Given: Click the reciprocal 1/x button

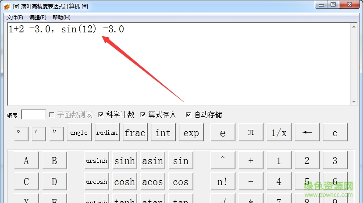Looking at the screenshot, I should click(x=279, y=133).
